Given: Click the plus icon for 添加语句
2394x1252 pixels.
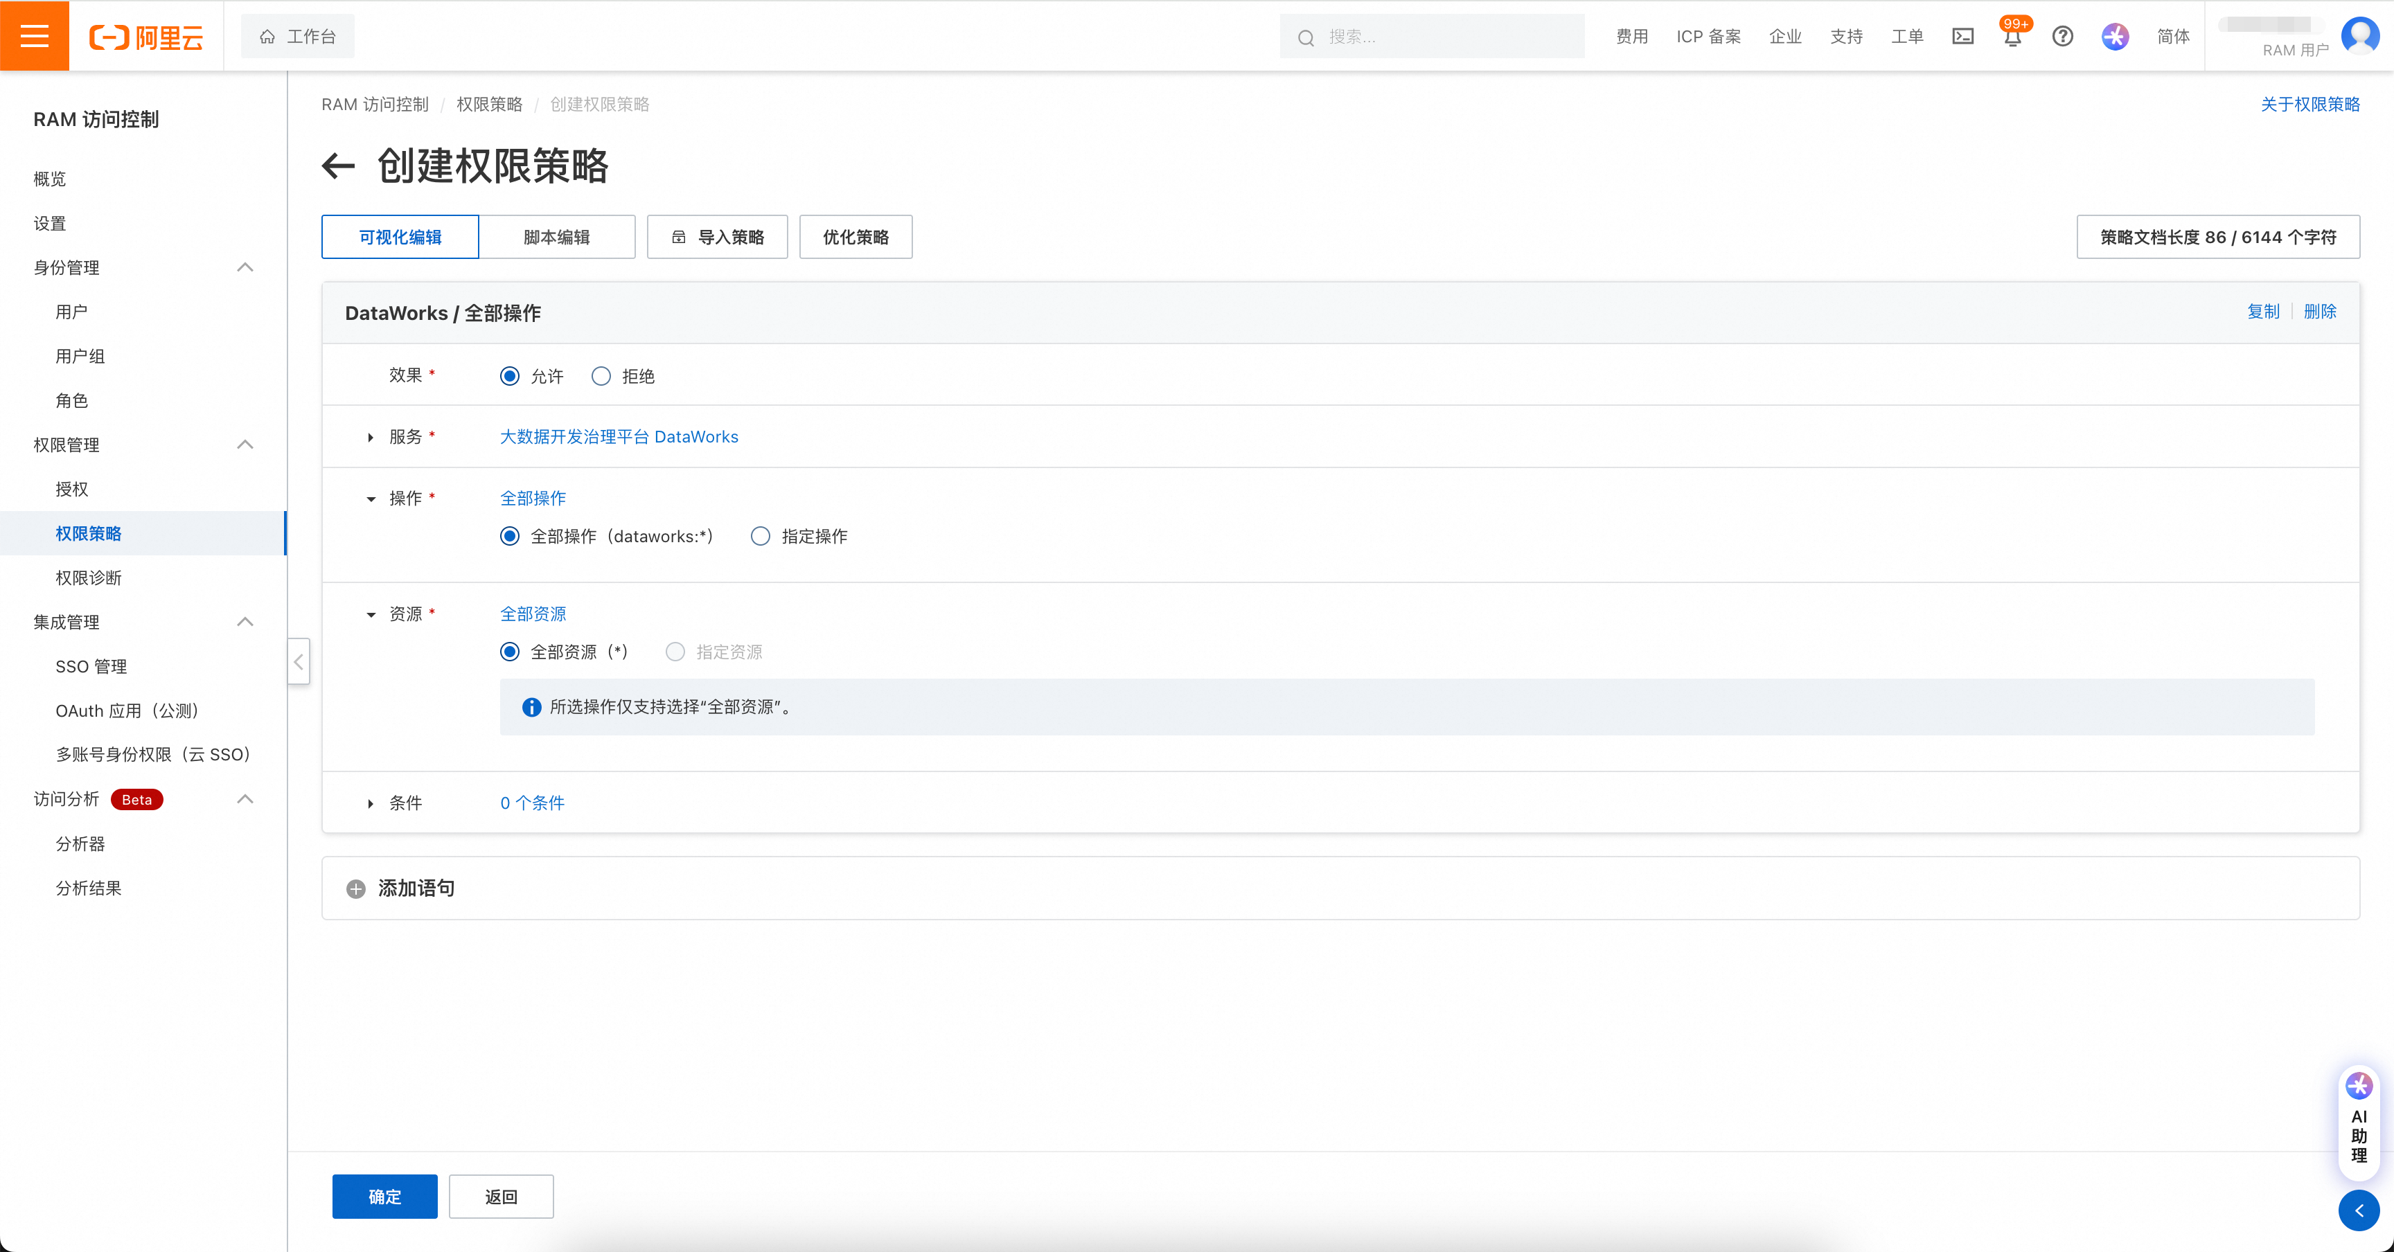Looking at the screenshot, I should [356, 889].
